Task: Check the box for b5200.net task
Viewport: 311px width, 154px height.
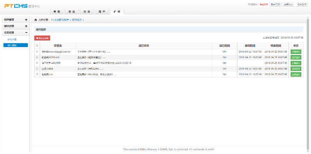Action: (x=37, y=57)
